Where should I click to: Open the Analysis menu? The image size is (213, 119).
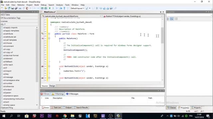[x=60, y=5]
